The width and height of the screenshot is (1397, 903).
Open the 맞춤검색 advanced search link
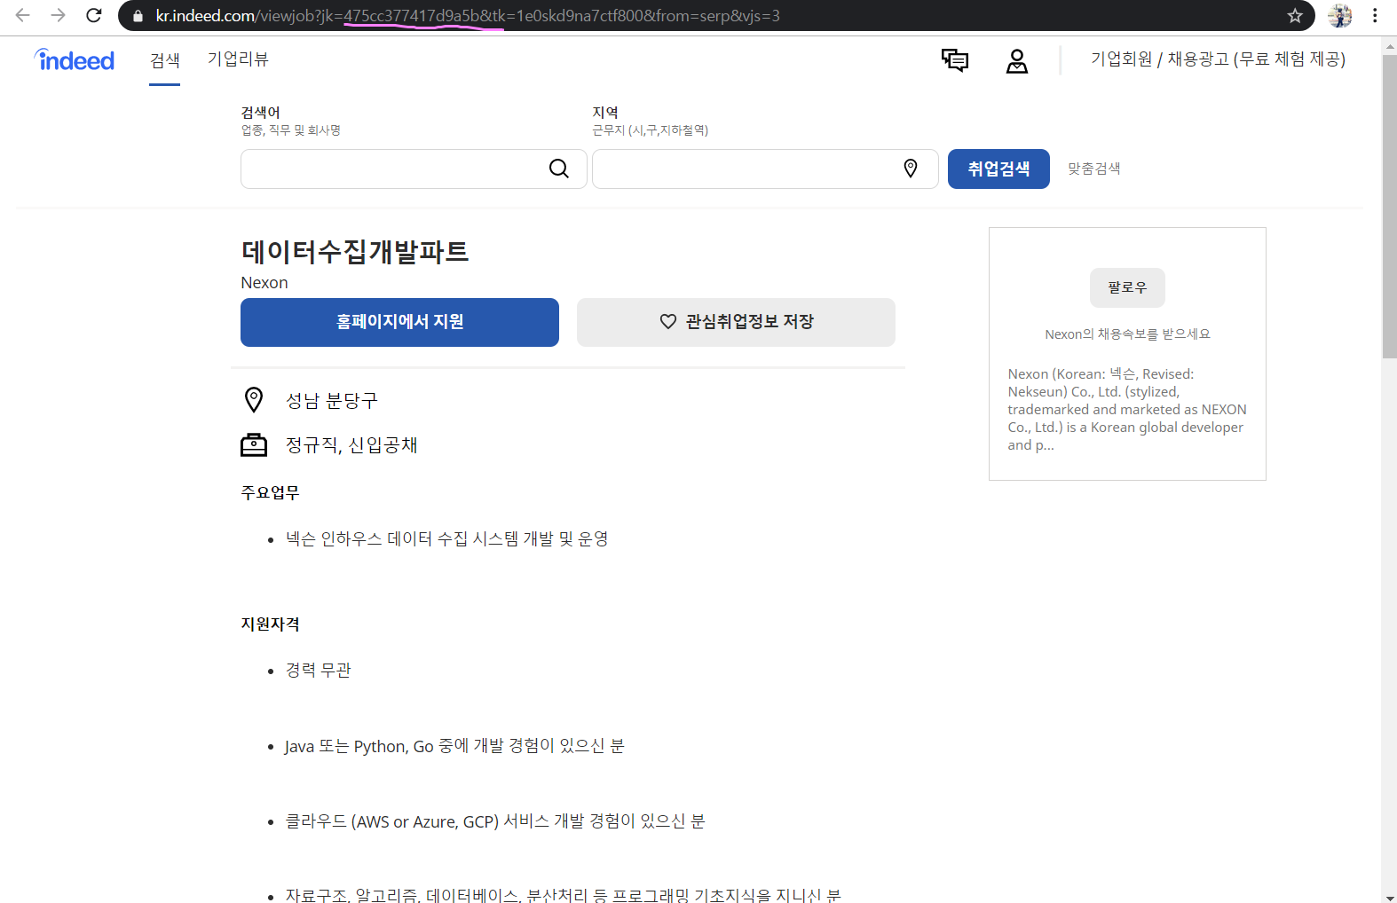(1093, 169)
